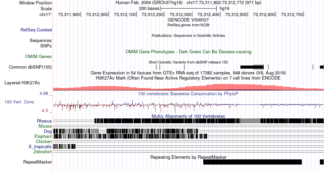Click the Elephant alignment block
This screenshot has width=324, height=170.
click(130, 136)
